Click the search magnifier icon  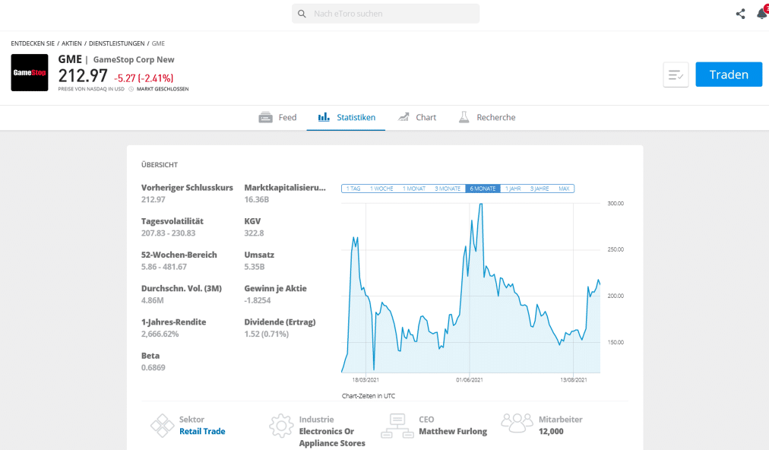point(302,14)
